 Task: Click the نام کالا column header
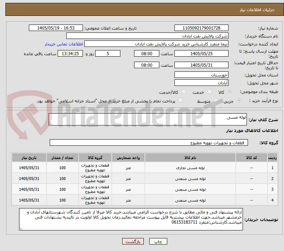[190, 158]
